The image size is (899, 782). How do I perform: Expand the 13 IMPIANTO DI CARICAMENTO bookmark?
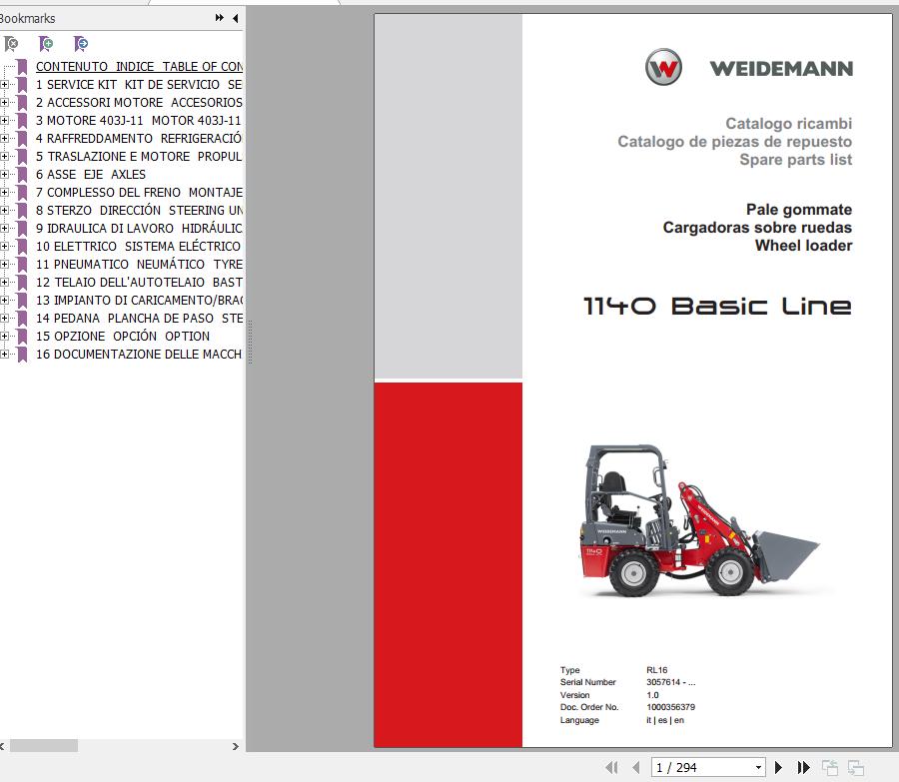[x=5, y=300]
